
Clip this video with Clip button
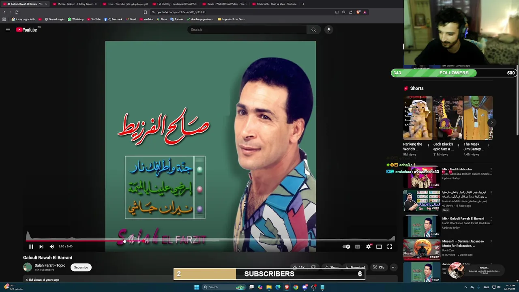pos(379,267)
